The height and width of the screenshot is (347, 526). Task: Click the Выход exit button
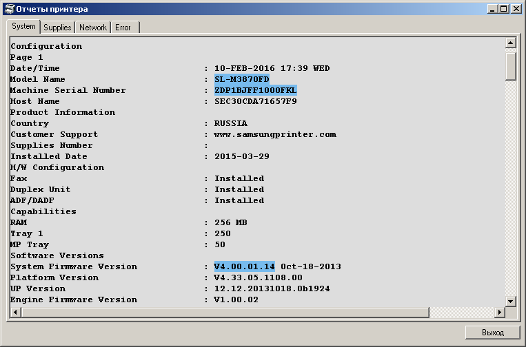(493, 333)
